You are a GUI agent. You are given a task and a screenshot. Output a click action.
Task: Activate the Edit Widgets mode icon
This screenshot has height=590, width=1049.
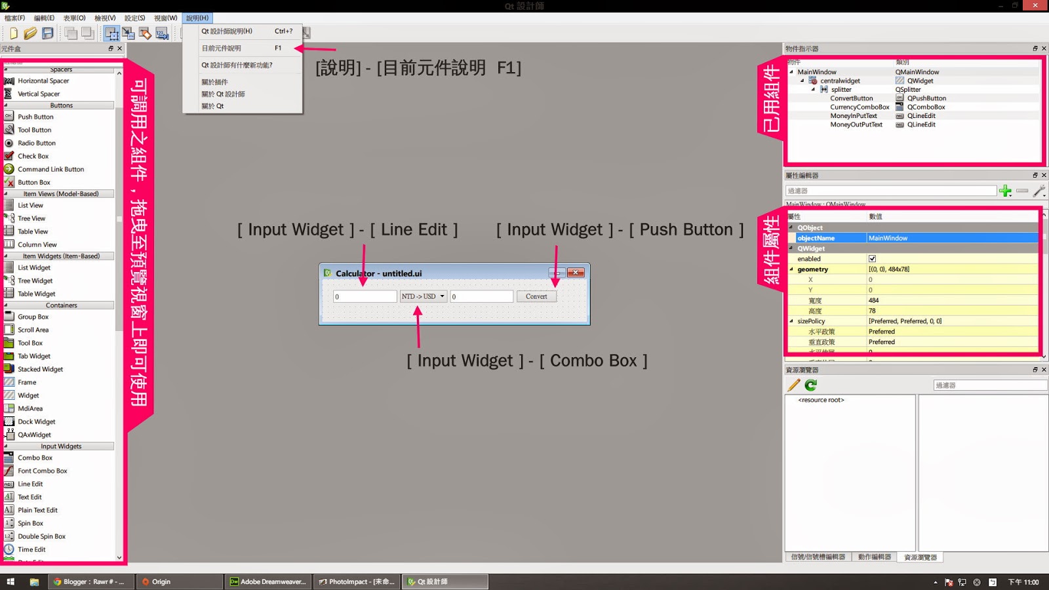point(111,33)
